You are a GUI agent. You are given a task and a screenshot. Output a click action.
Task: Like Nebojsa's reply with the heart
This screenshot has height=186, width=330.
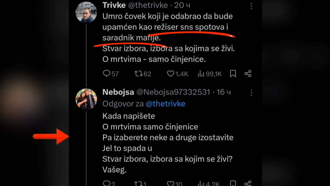click(x=171, y=184)
